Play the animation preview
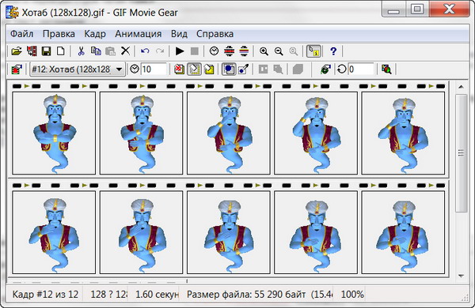 [180, 51]
